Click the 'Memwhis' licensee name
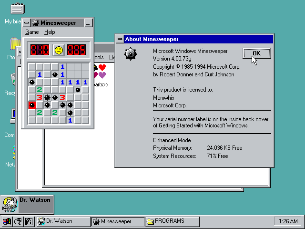The width and height of the screenshot is (305, 229). click(x=163, y=98)
